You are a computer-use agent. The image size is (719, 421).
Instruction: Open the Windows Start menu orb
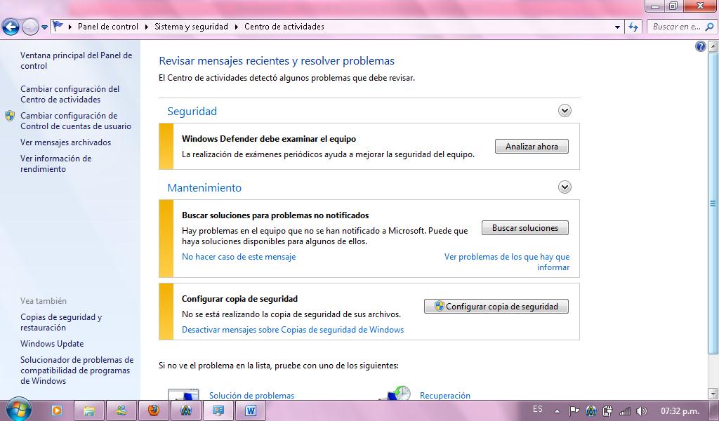coord(18,409)
